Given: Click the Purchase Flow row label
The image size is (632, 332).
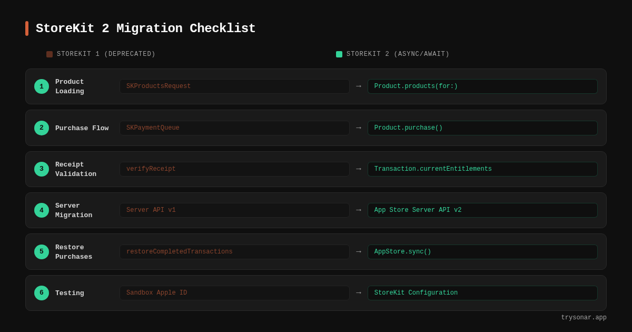Looking at the screenshot, I should click(x=82, y=128).
